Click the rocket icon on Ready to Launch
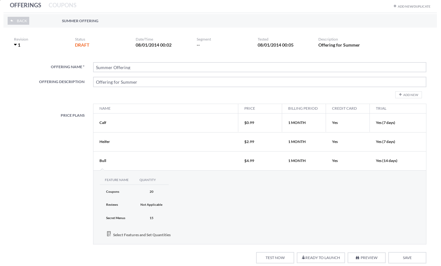Viewport: 441px width, 266px height. 303,258
